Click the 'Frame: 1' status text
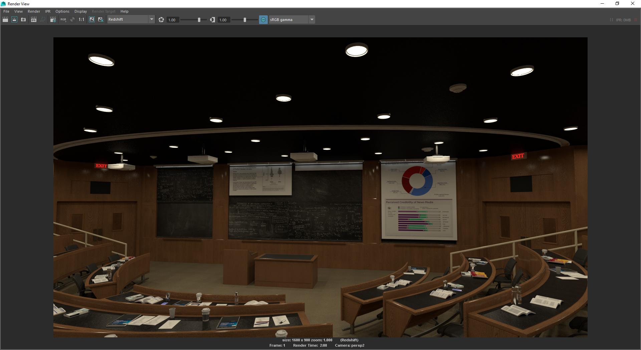Image resolution: width=641 pixels, height=350 pixels. [x=277, y=345]
